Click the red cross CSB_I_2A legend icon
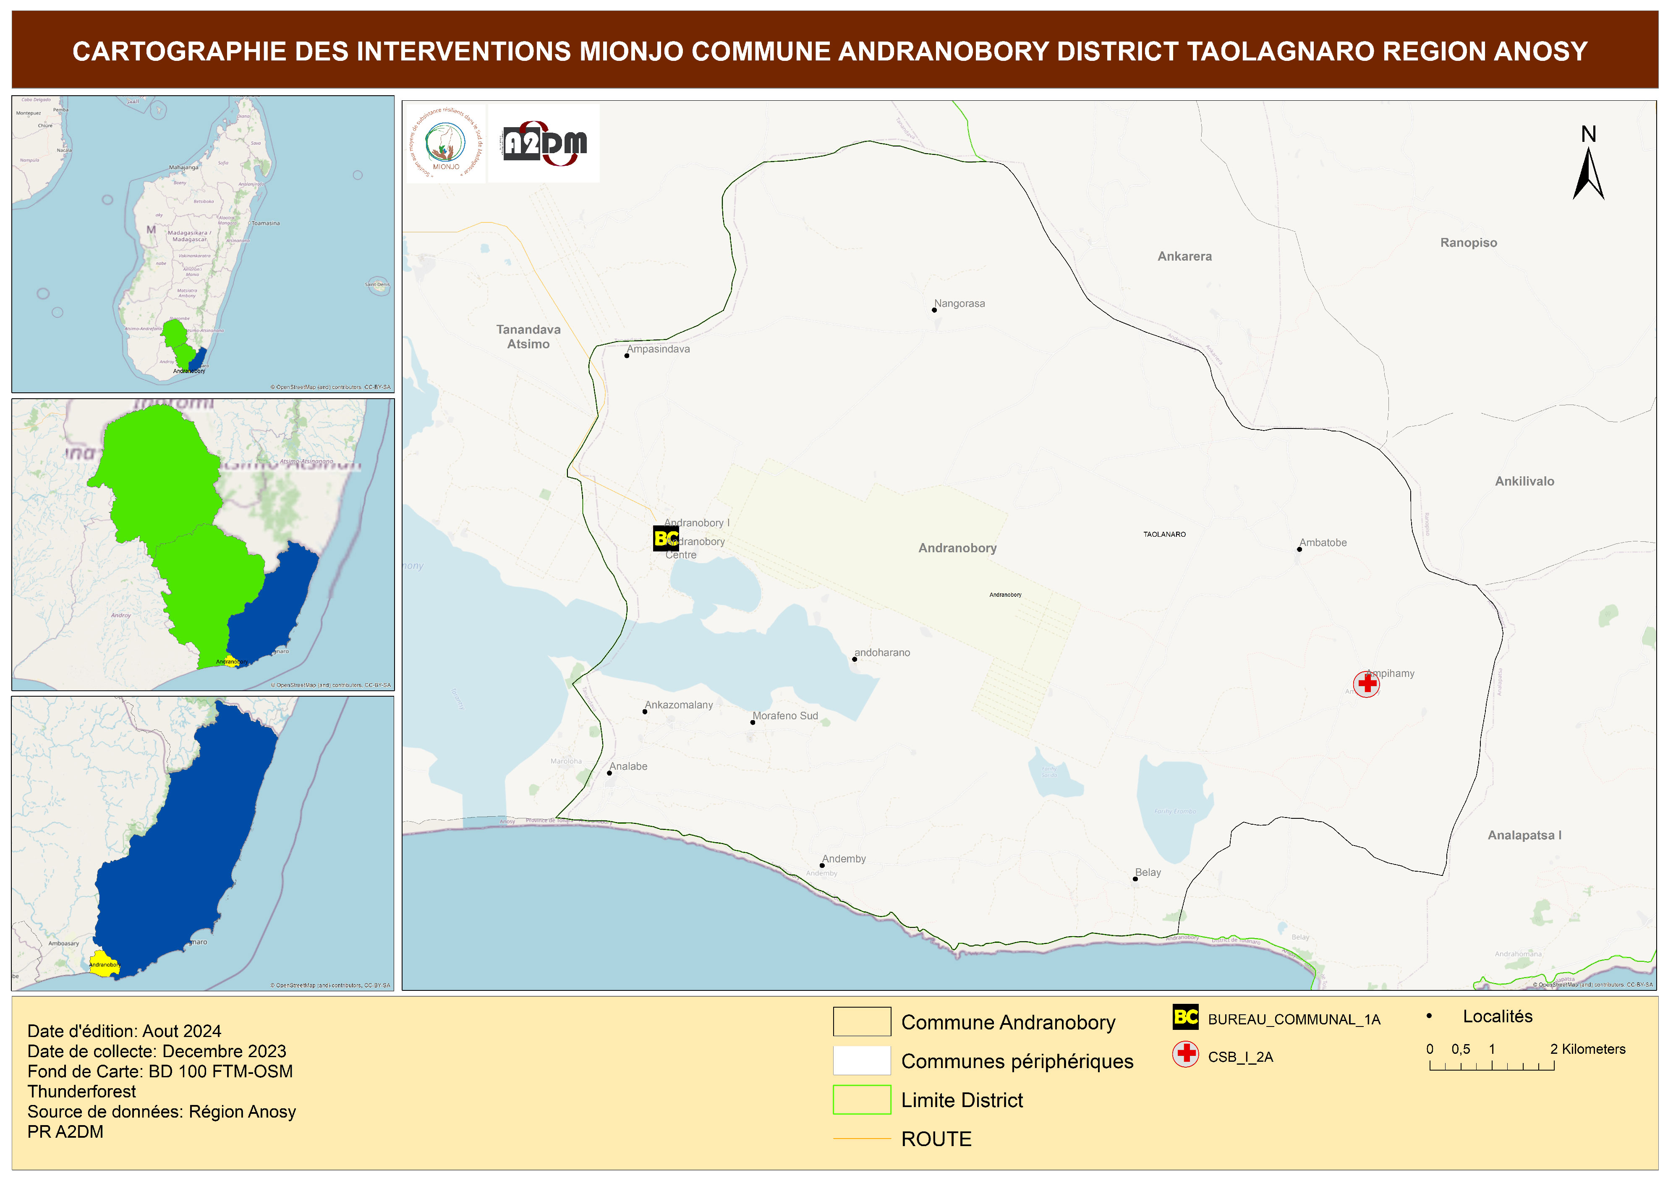Image resolution: width=1668 pixels, height=1178 pixels. point(1186,1054)
